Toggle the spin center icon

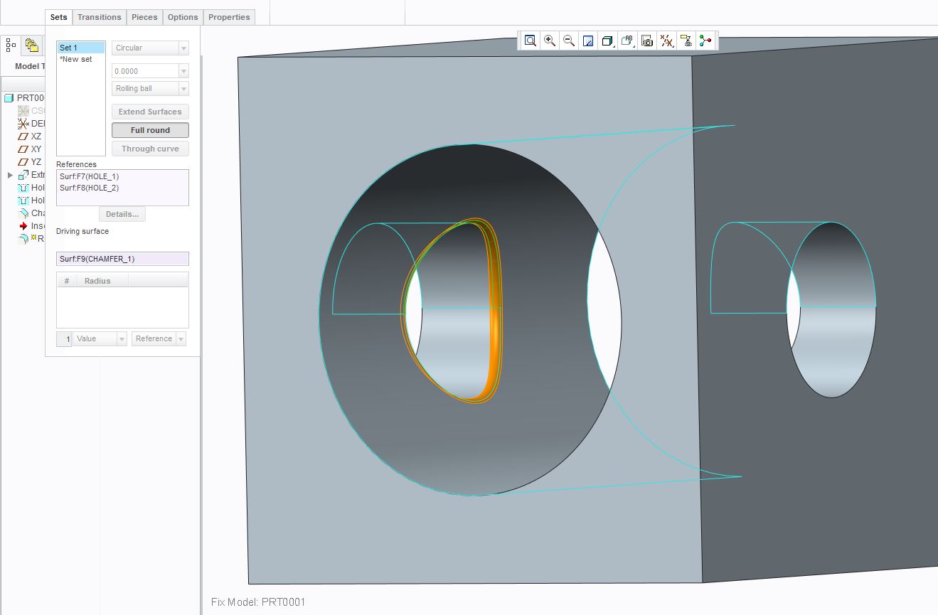(x=705, y=41)
